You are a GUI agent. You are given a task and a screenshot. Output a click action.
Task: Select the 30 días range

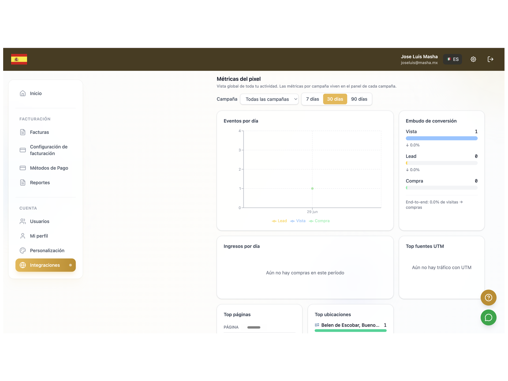coord(335,99)
